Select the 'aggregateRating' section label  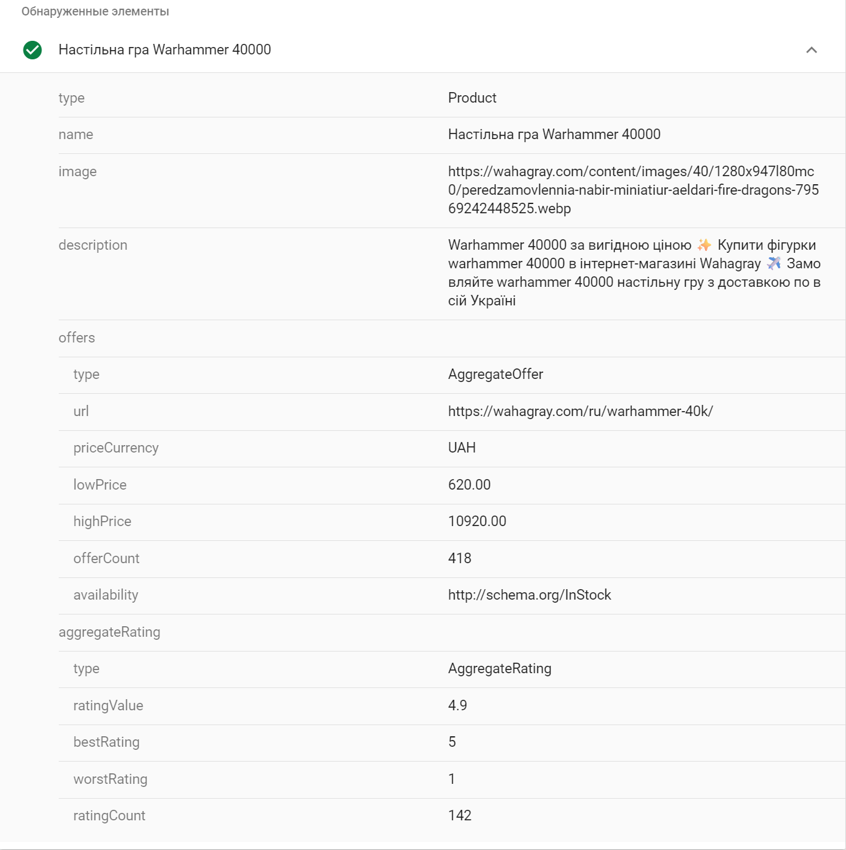click(x=109, y=632)
